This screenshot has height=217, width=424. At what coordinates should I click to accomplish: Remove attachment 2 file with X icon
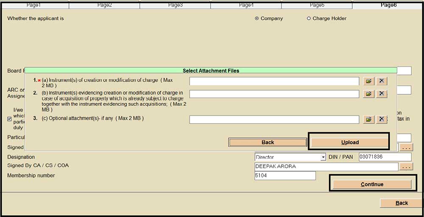click(x=382, y=94)
